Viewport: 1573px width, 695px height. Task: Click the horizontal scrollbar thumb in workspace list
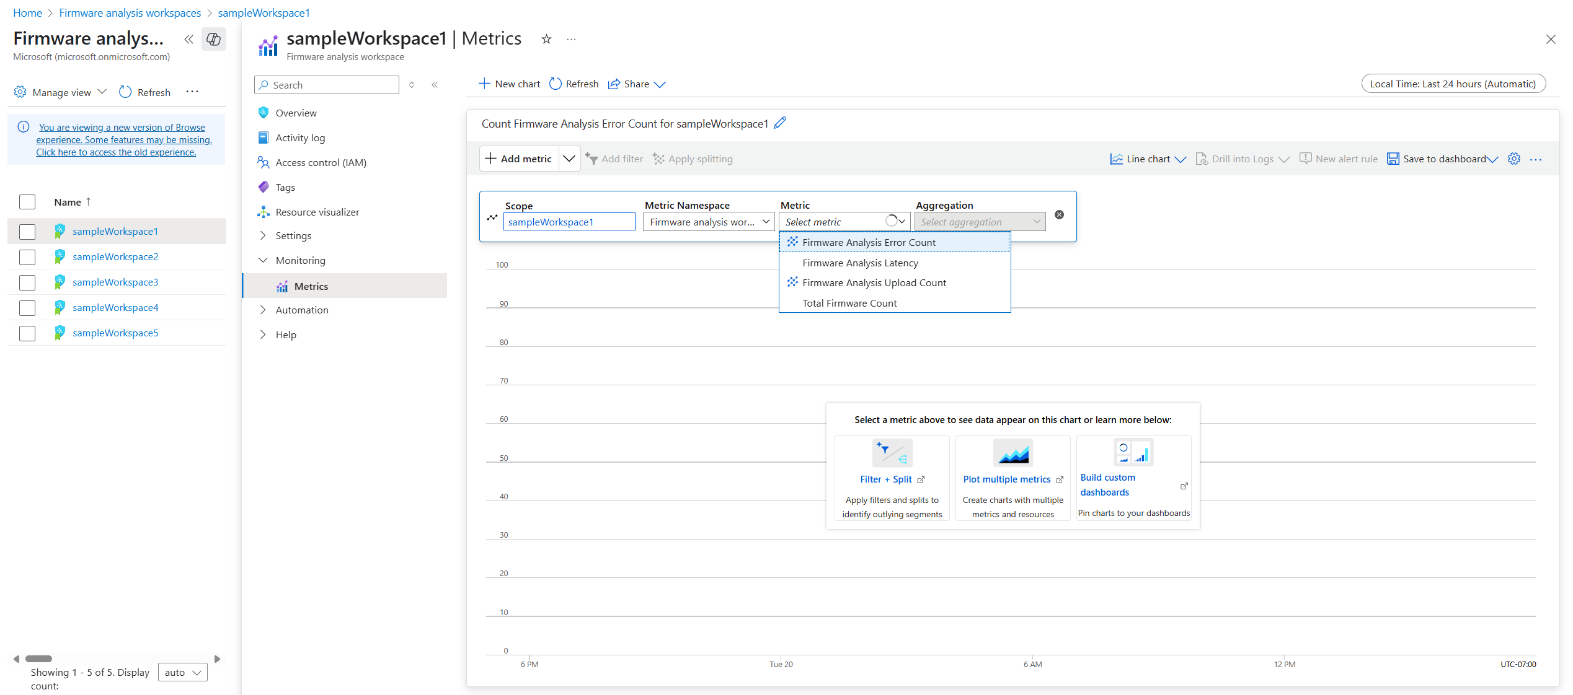click(39, 658)
